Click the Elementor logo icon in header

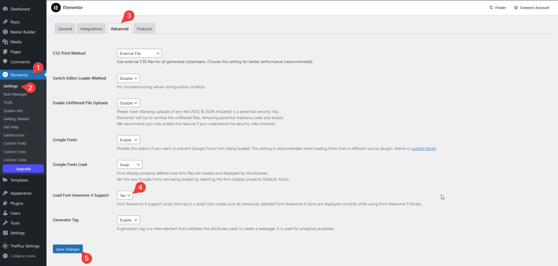pos(56,8)
